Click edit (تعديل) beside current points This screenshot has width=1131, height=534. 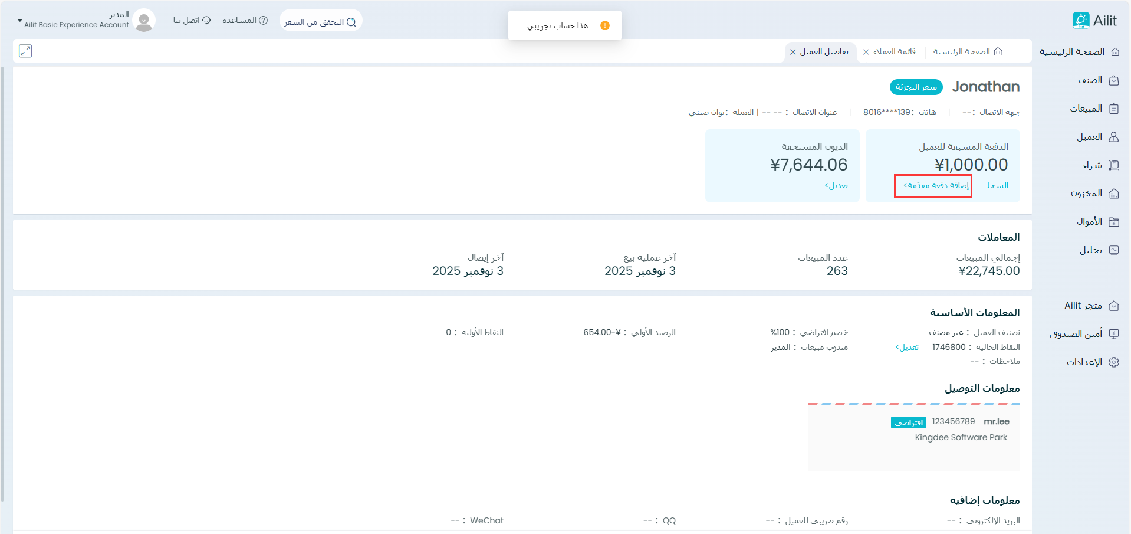907,347
